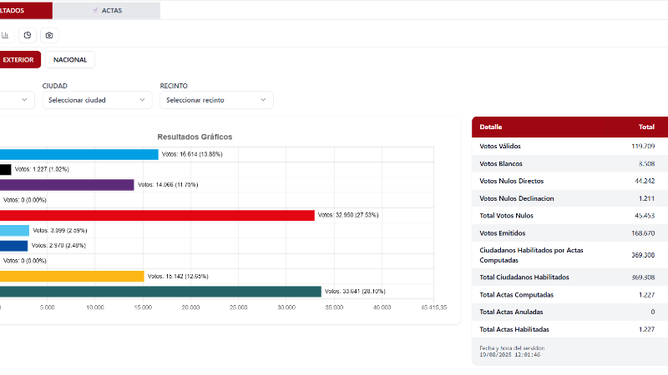
Task: Select the Votos Emitidos label
Action: pos(503,233)
